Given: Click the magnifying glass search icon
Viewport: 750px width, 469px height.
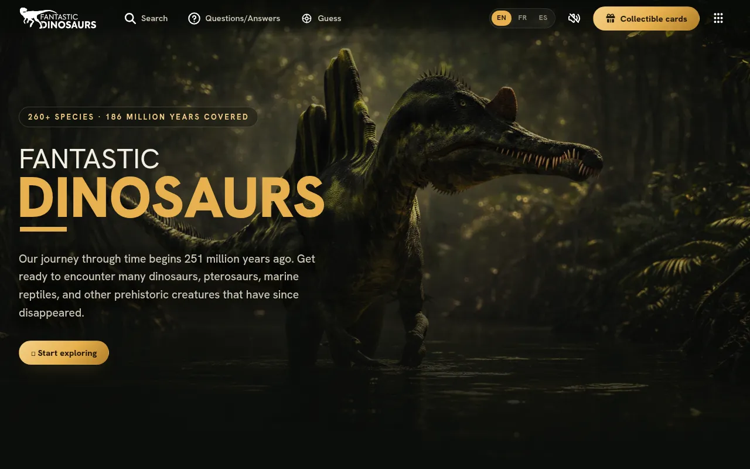Looking at the screenshot, I should (130, 19).
